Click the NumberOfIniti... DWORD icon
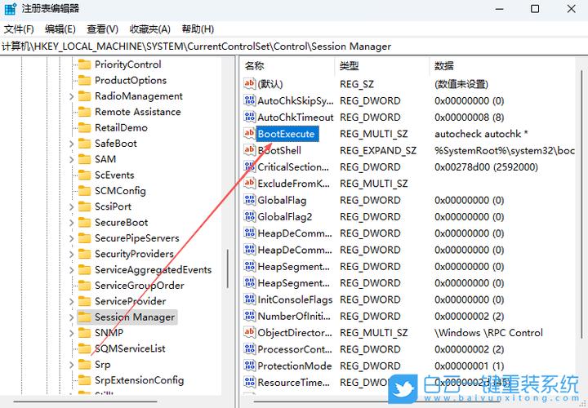Screen dimensions: 588x408 coord(249,317)
